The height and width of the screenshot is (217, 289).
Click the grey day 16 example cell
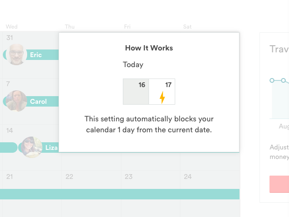click(136, 91)
